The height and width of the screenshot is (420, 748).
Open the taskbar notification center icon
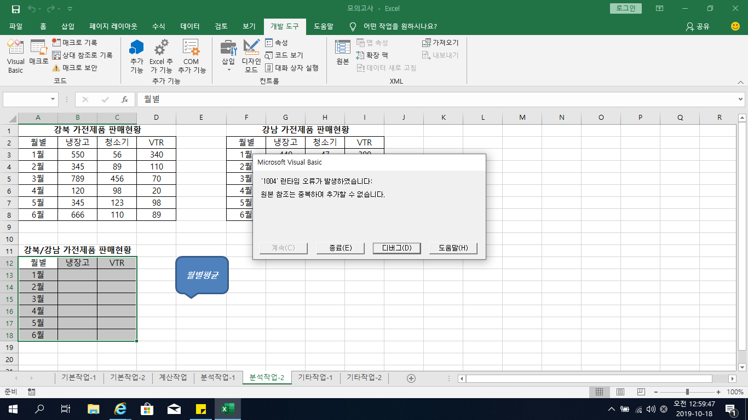[730, 409]
